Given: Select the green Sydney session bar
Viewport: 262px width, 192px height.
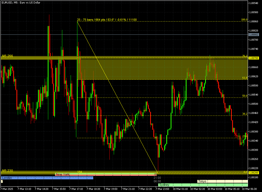Looking at the screenshot, I should 203,185.
